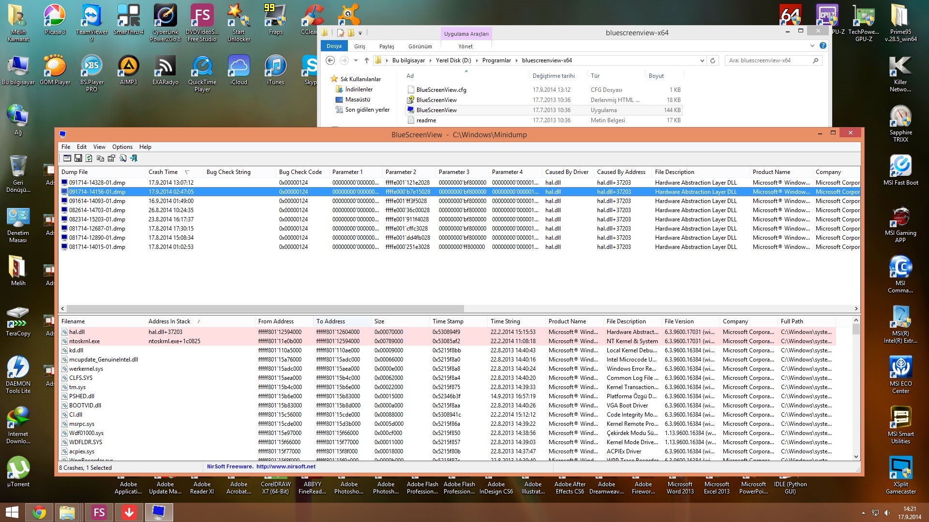Viewport: 929px width, 522px height.
Task: Sort dumps by Crash Time column header
Action: tap(163, 172)
